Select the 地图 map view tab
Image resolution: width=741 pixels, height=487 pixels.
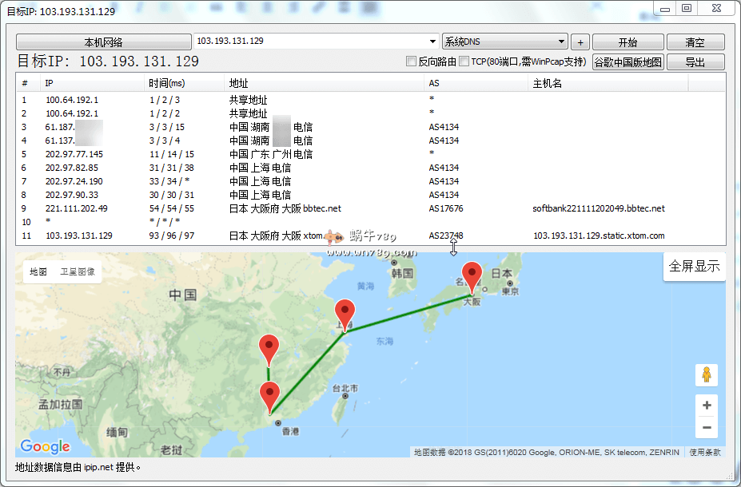pyautogui.click(x=38, y=272)
